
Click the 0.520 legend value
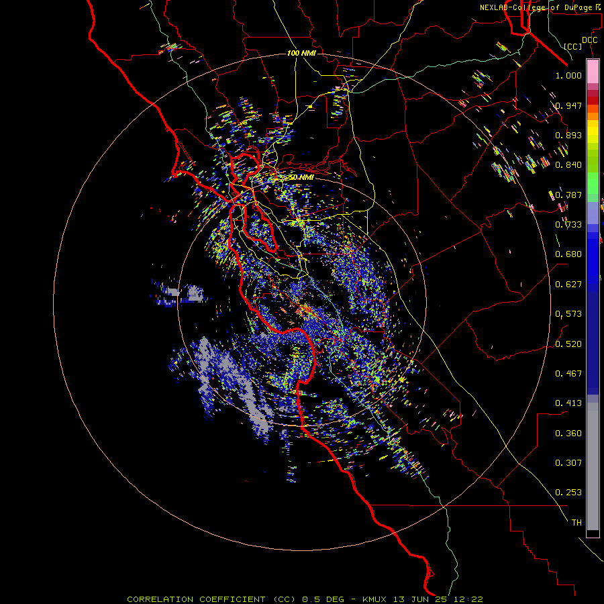pyautogui.click(x=568, y=344)
